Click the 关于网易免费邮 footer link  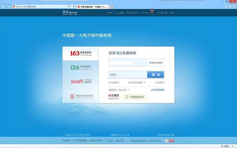click(x=80, y=141)
